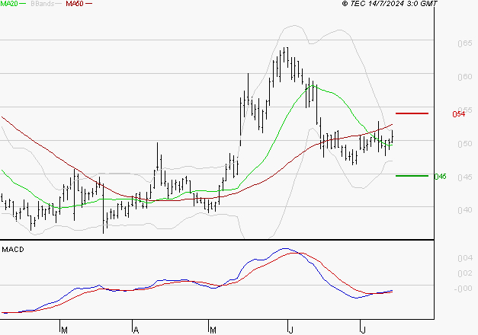The width and height of the screenshot is (478, 335).
Task: Click the -000 MACD axis value
Action: coord(463,289)
